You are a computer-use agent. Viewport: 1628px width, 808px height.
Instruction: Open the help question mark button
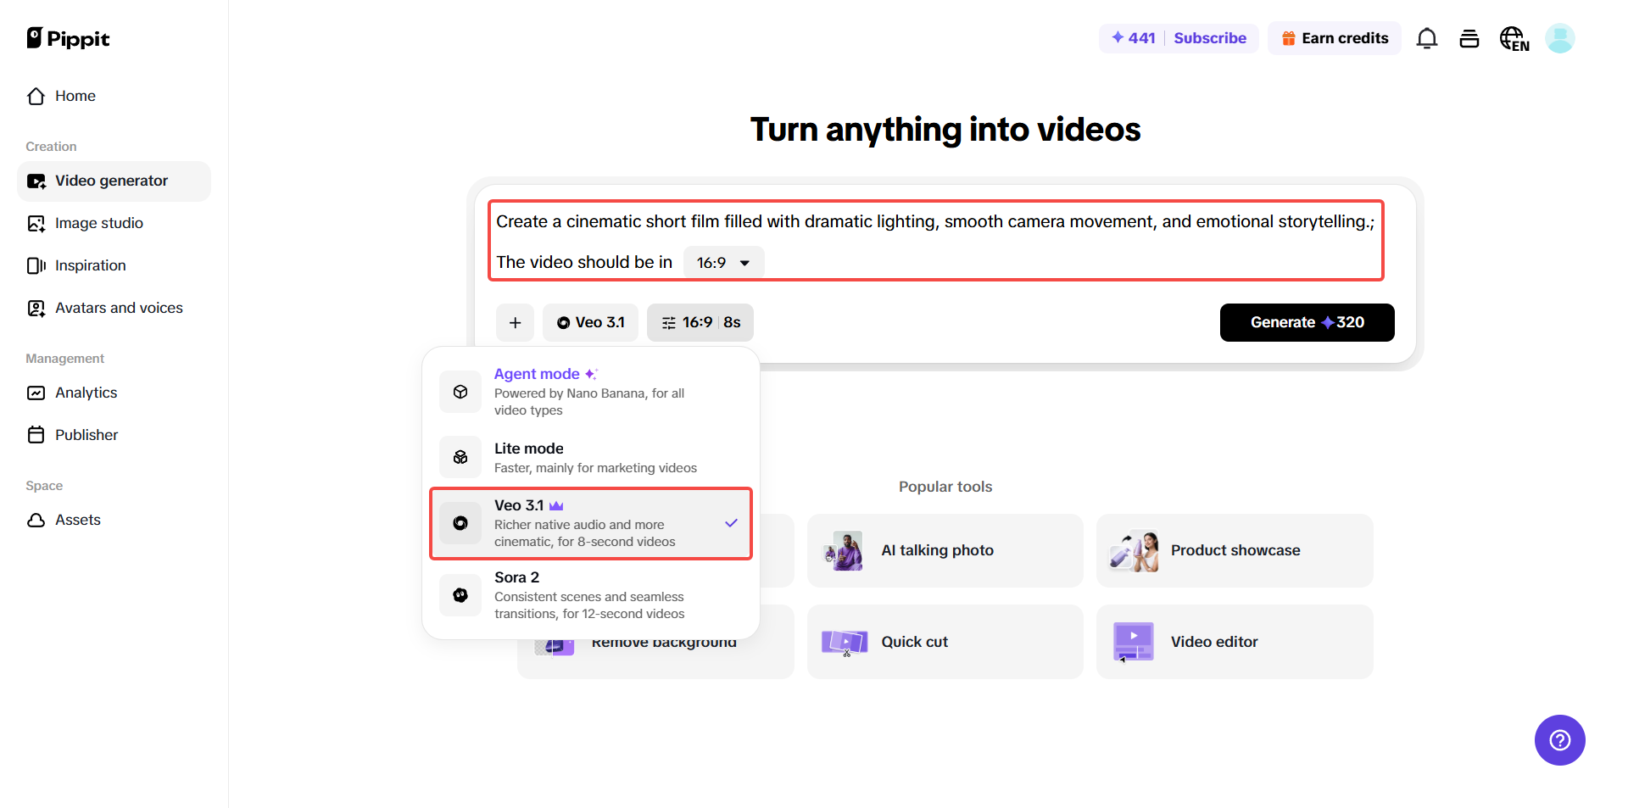(1560, 740)
